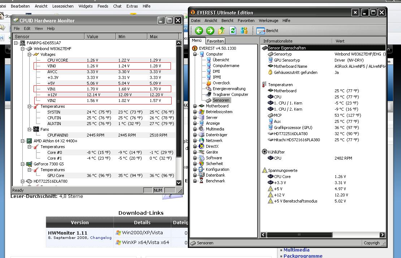Select Energieverwaltung in the Computer tree
The width and height of the screenshot is (401, 258).
(229, 89)
